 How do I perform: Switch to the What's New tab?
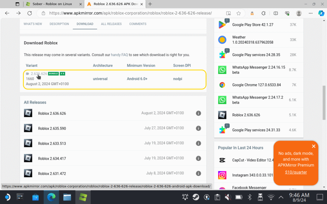coord(33,24)
